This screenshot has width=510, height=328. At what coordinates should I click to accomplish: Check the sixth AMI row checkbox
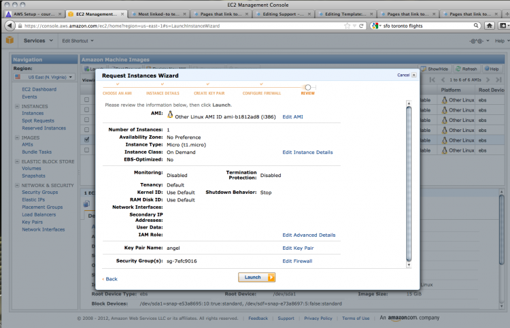pos(86,150)
